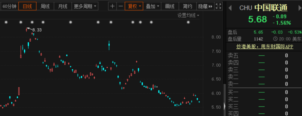302x116 pixels.
Task: Click 隐藏 to hide side panel
Action: pyautogui.click(x=205, y=6)
